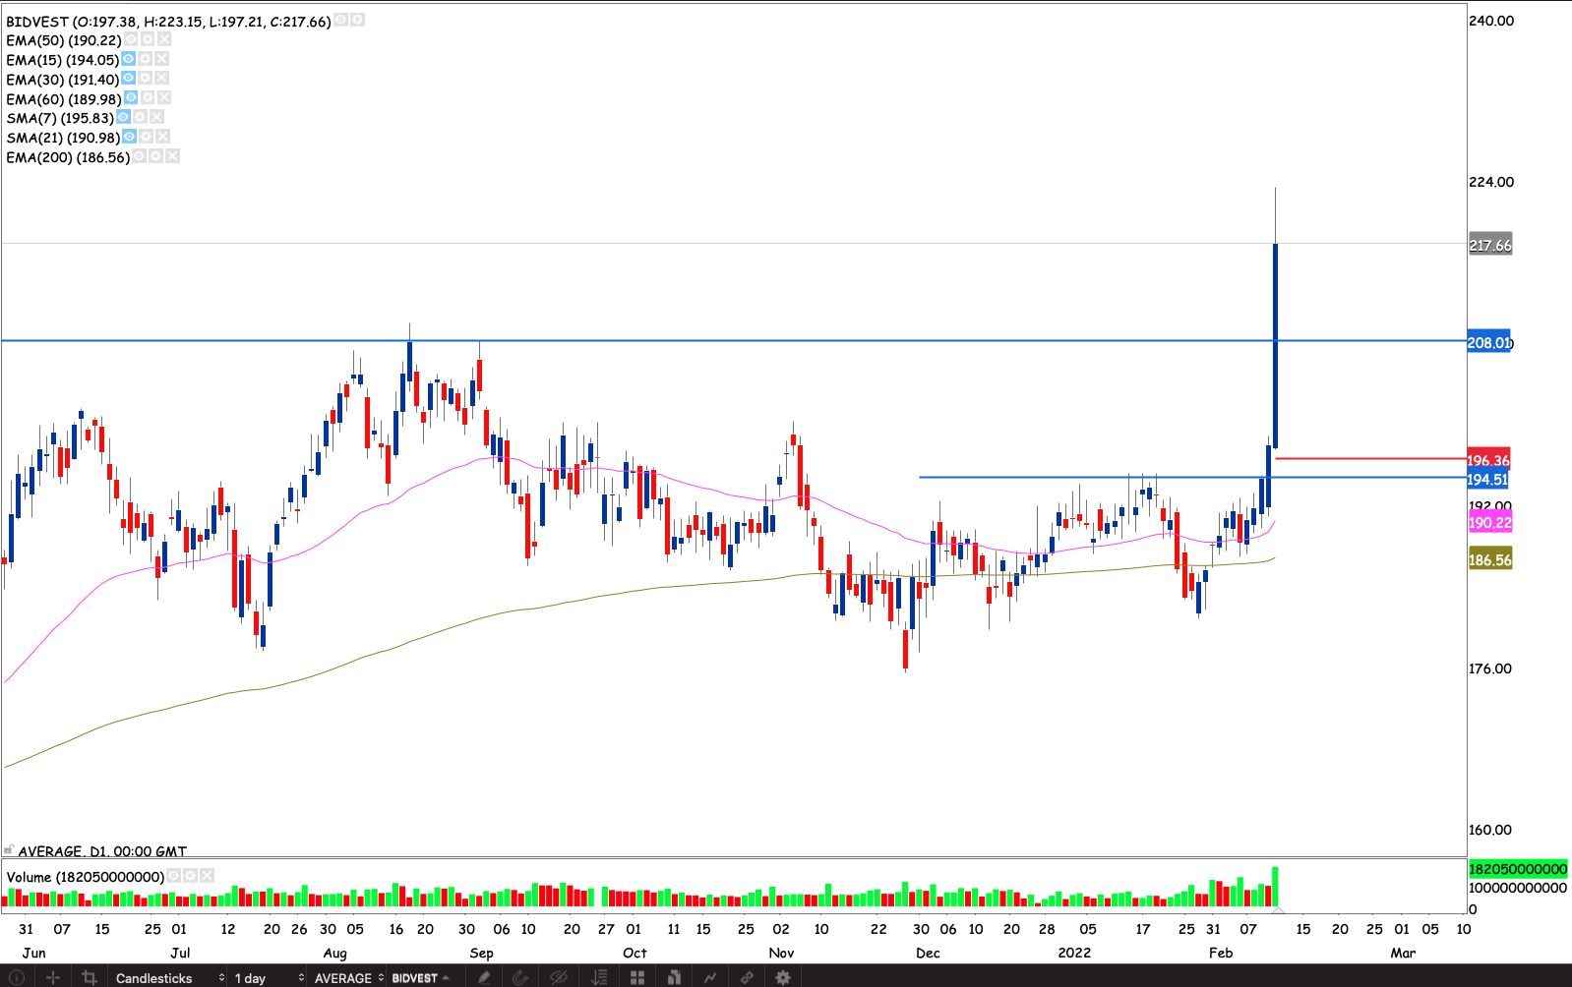Click the grid layout icon

(x=637, y=977)
